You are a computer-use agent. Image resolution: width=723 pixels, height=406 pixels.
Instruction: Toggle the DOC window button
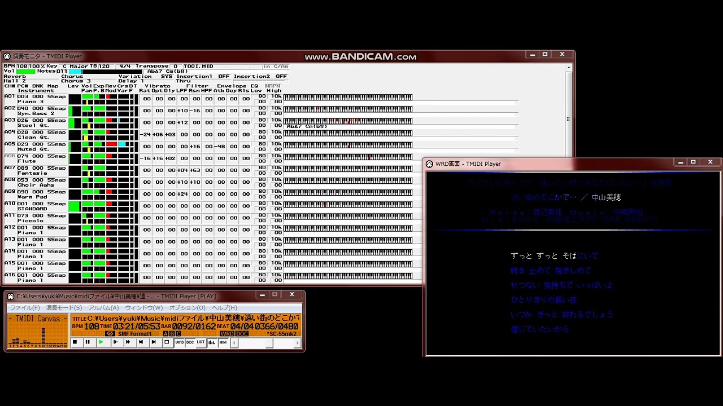click(190, 342)
